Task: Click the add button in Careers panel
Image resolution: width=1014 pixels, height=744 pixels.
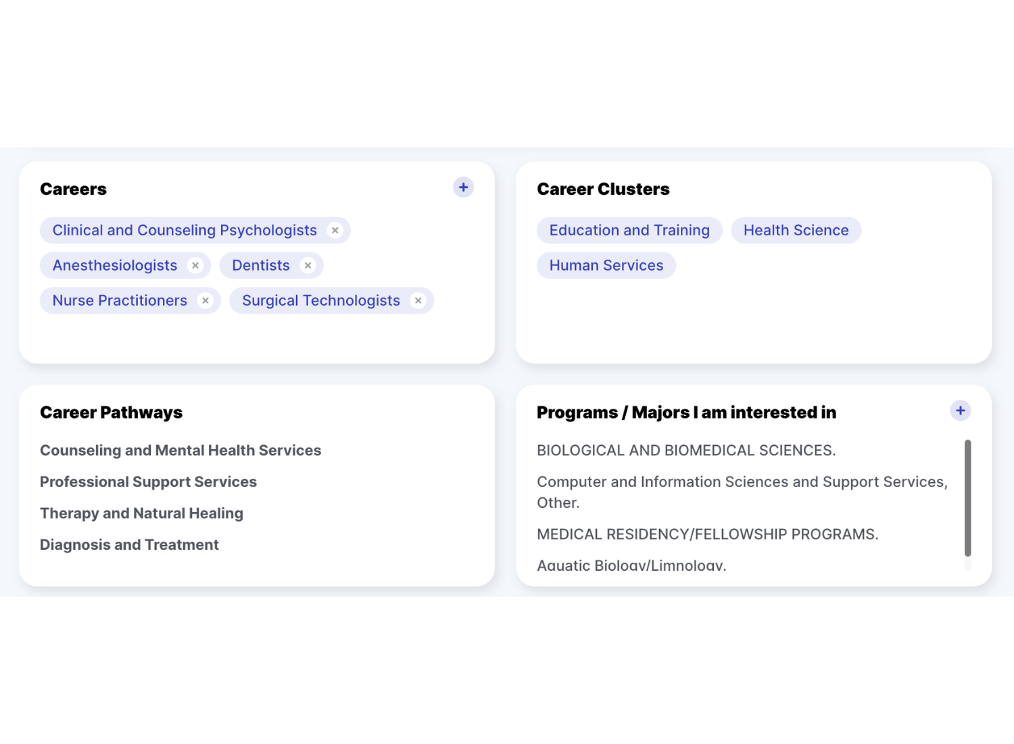Action: [463, 187]
